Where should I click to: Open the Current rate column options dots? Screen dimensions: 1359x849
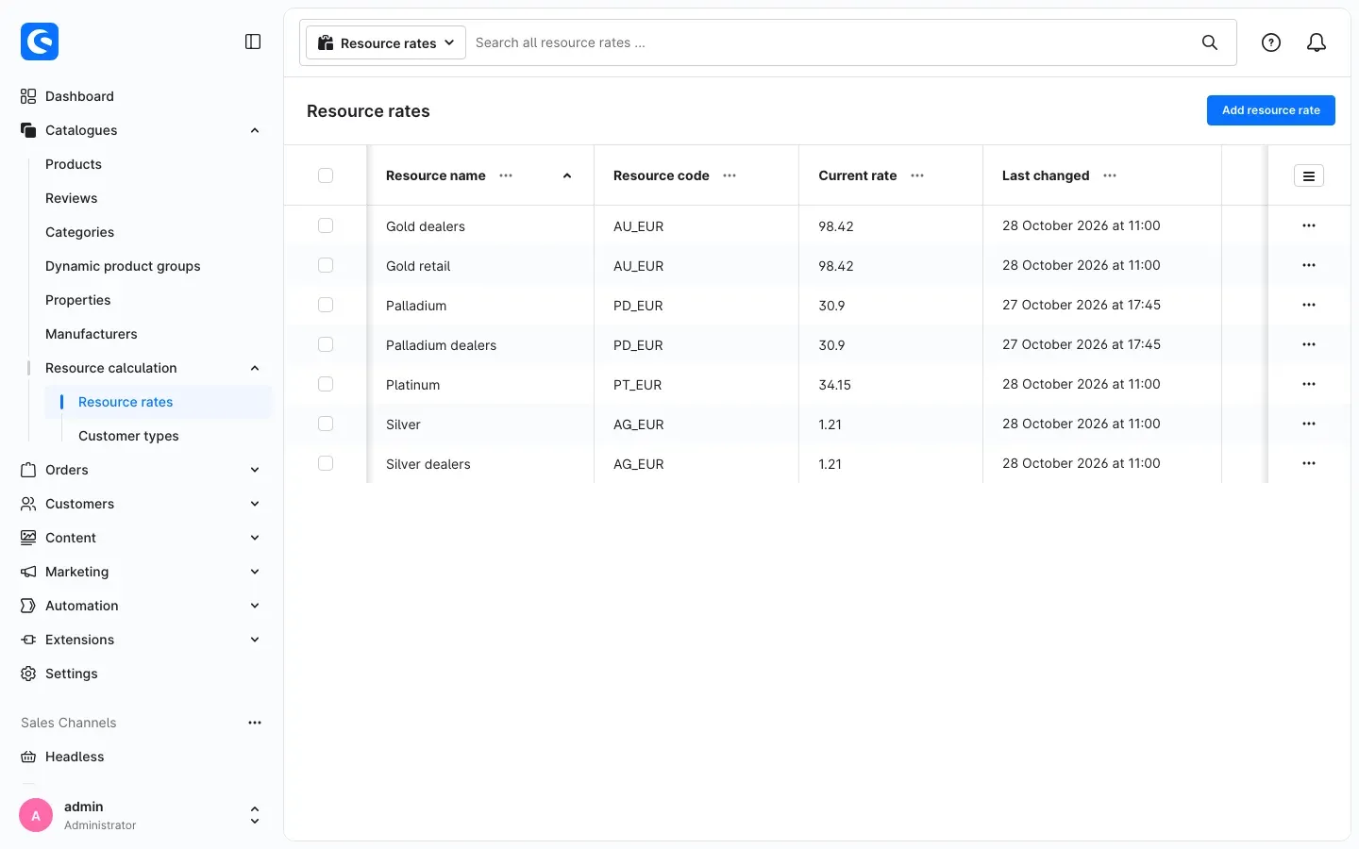pos(917,175)
